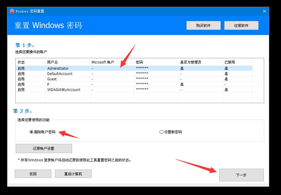Click the 是否为管理员 column header

201,62
